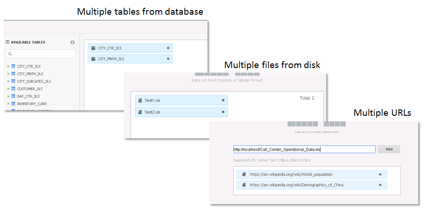Select CUSTOMER_SLS table in list
Screen dimensions: 427x211
[x=29, y=89]
